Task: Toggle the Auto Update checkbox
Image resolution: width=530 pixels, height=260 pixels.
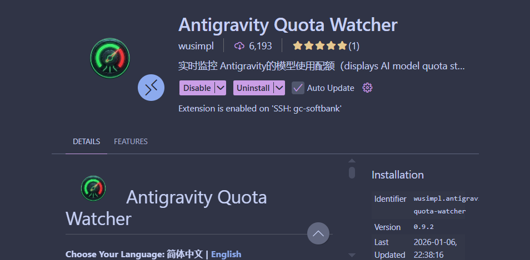Action: pyautogui.click(x=298, y=88)
